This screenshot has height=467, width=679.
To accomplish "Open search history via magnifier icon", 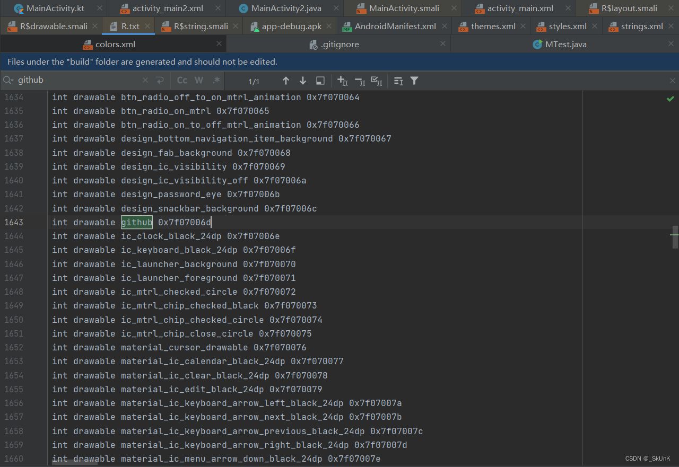I will pos(8,81).
